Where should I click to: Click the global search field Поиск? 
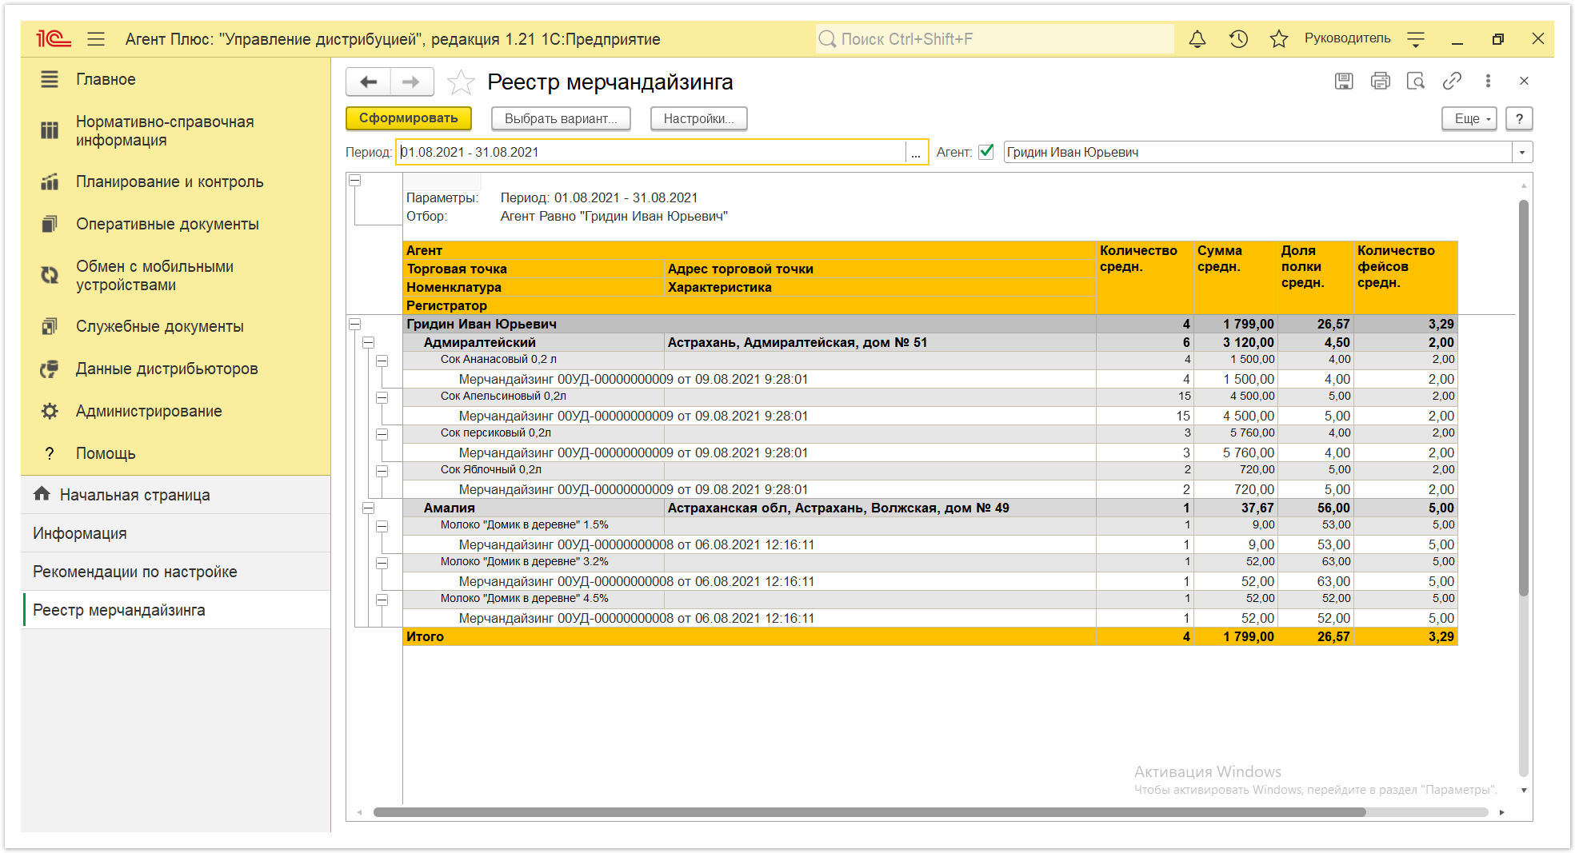[995, 38]
